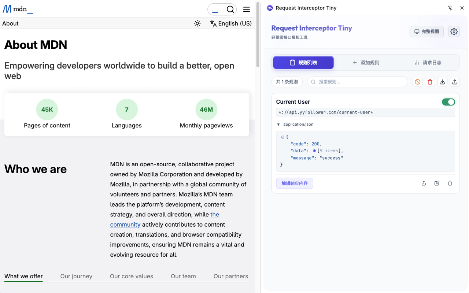This screenshot has width=469, height=293.
Task: Click the share icon below the Current User response
Action: point(424,183)
